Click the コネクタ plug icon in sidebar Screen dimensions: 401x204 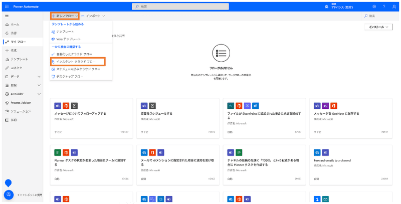click(x=7, y=68)
